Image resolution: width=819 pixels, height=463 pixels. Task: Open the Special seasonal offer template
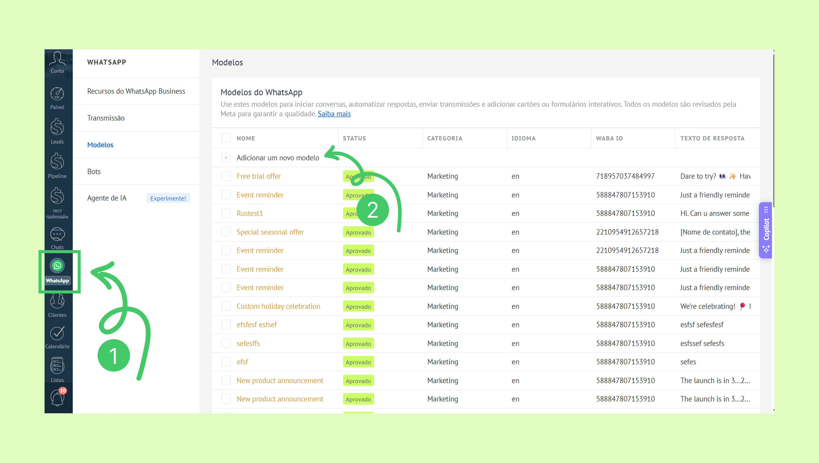point(270,232)
